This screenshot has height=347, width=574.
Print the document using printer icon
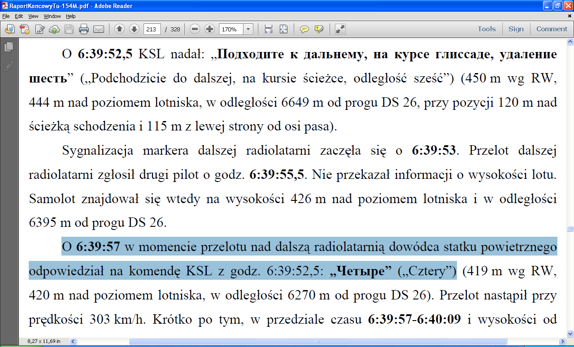click(x=84, y=29)
